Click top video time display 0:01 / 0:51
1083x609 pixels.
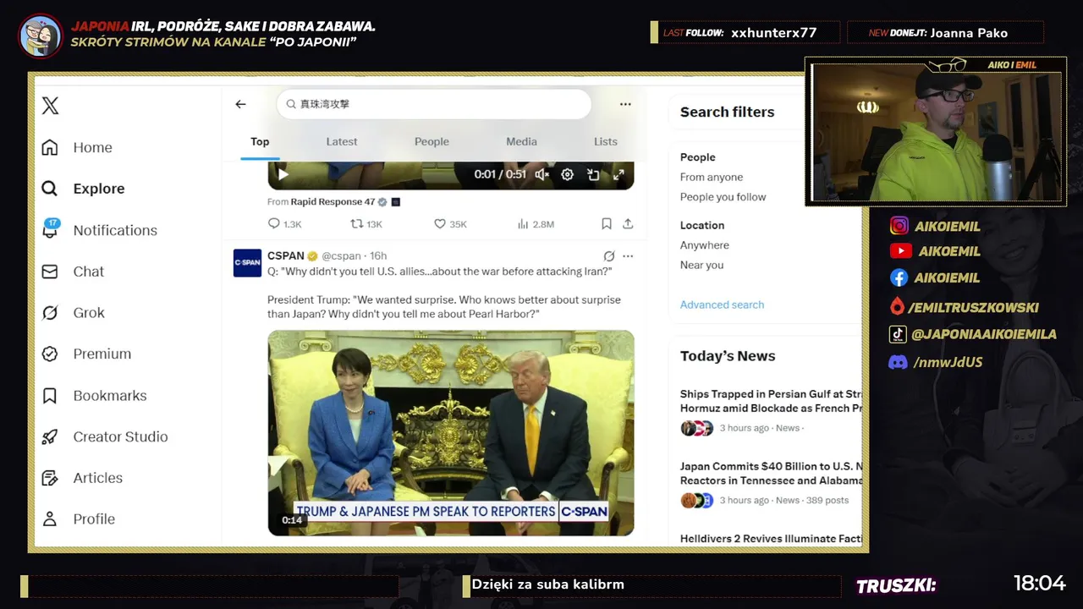pos(500,174)
